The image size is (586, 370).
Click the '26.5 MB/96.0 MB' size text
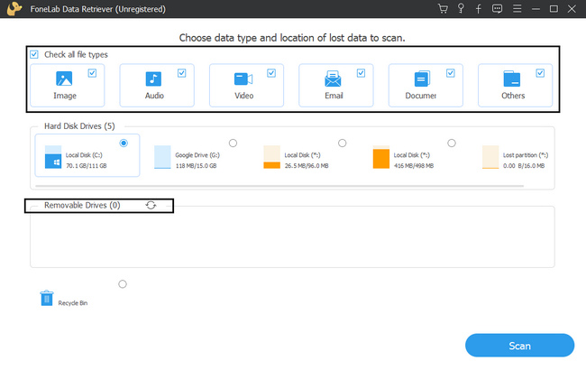click(x=307, y=165)
